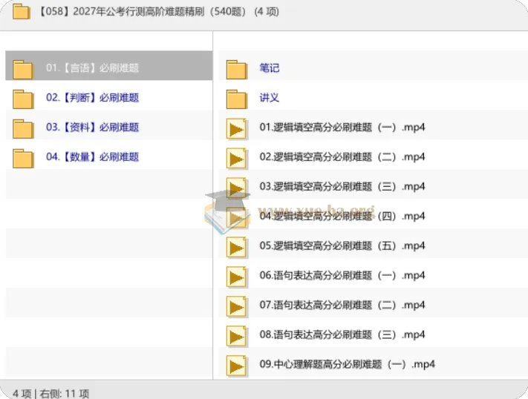The image size is (528, 399).
Task: Click video icon for 08.语句表达高分必刷难题（三）
Action: pyautogui.click(x=237, y=336)
